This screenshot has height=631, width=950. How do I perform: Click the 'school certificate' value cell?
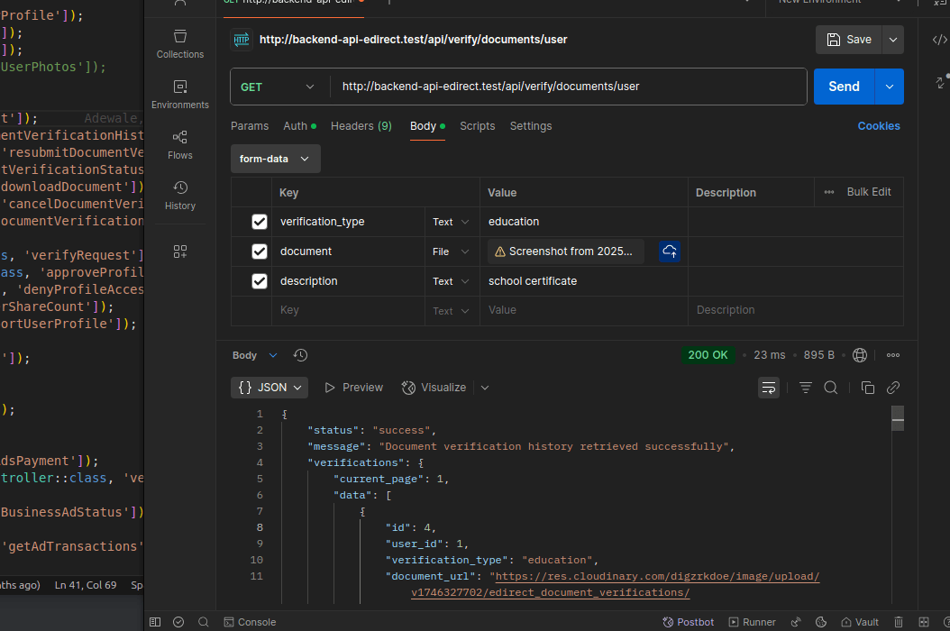tap(583, 281)
